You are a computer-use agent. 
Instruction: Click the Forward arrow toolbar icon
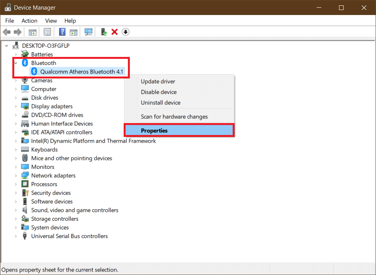[17, 32]
